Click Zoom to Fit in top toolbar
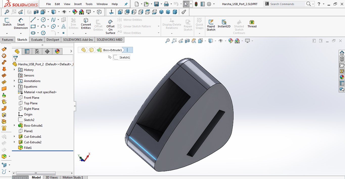This screenshot has width=345, height=179. [x=7, y=12]
